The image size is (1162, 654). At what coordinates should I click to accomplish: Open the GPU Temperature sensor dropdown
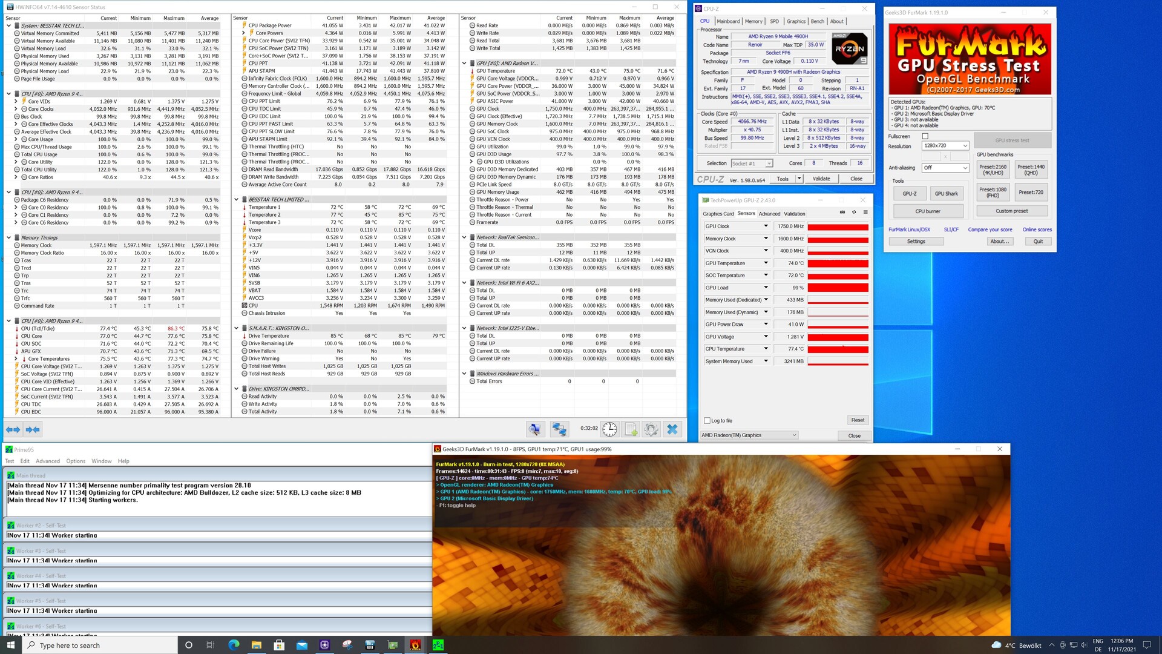click(766, 263)
